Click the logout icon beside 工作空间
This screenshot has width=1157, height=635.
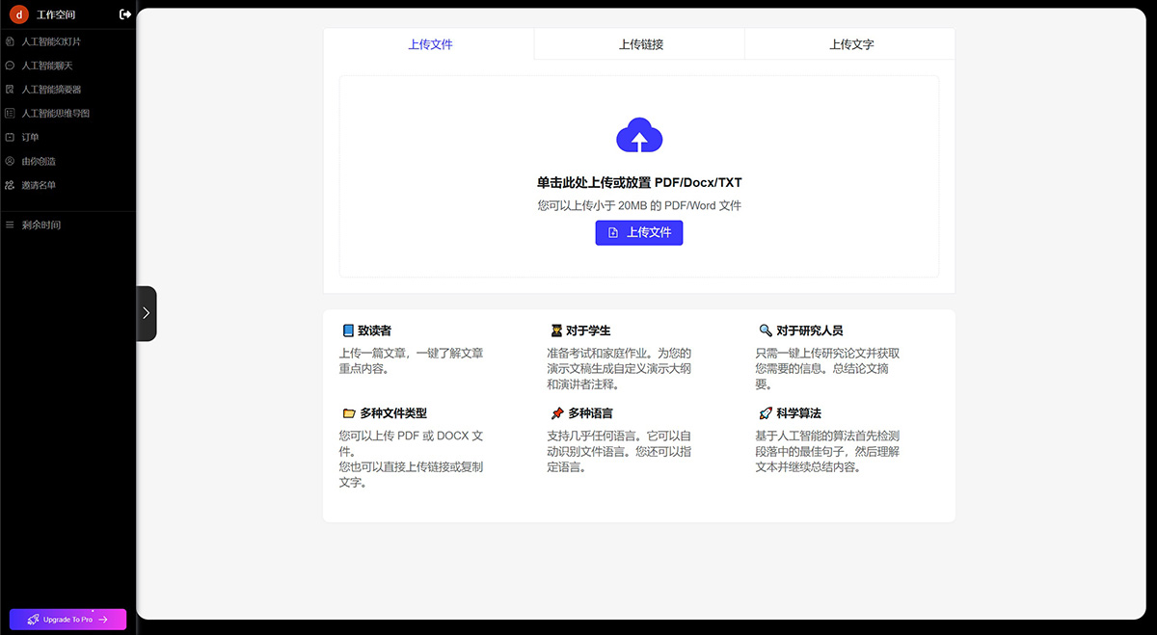[123, 13]
